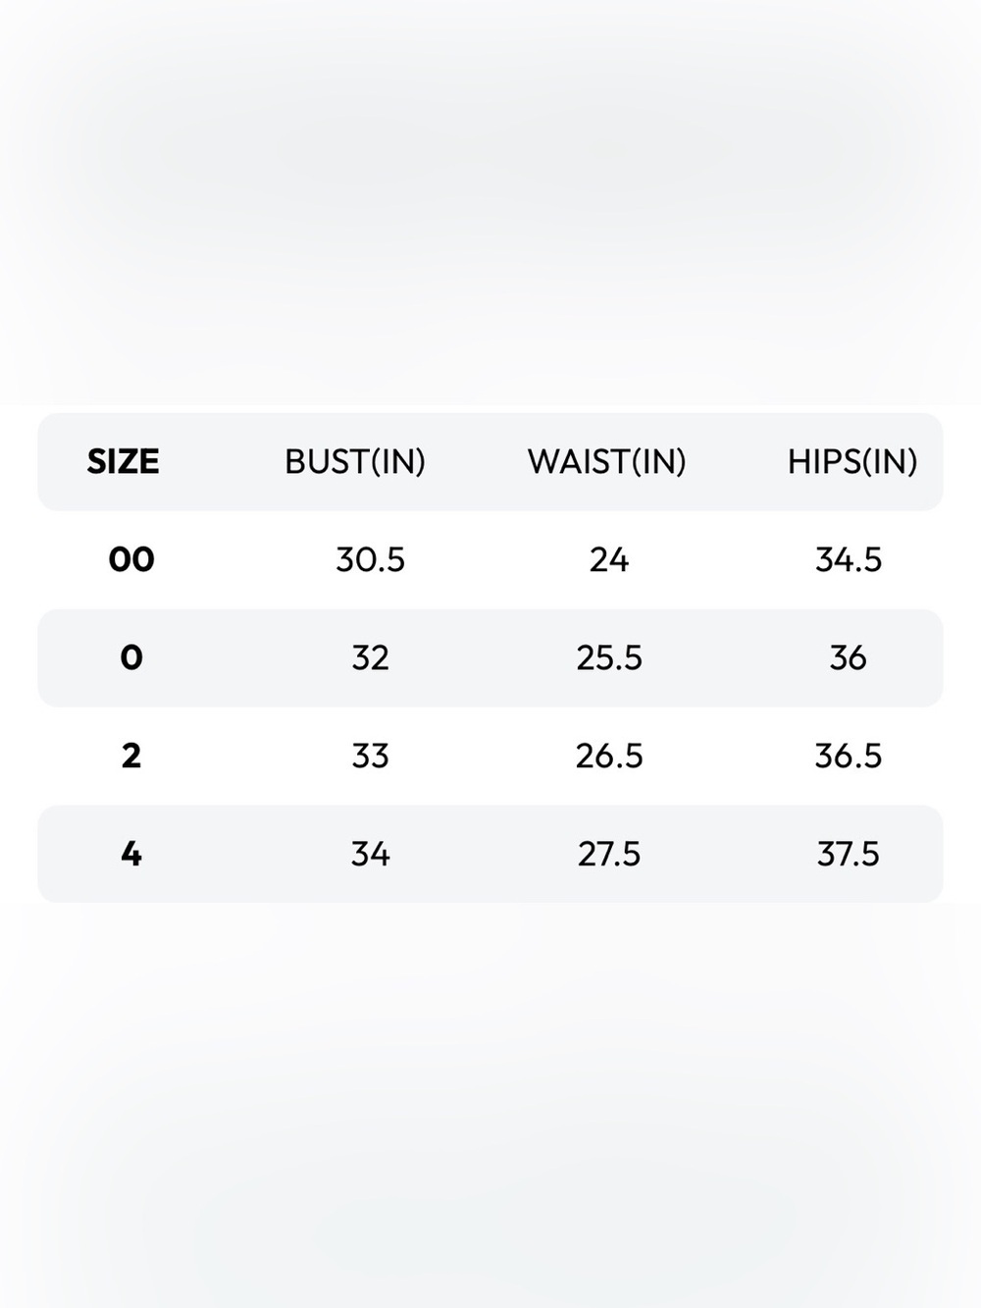Click the HIPS(IN) column header
This screenshot has height=1308, width=981.
[x=852, y=461]
